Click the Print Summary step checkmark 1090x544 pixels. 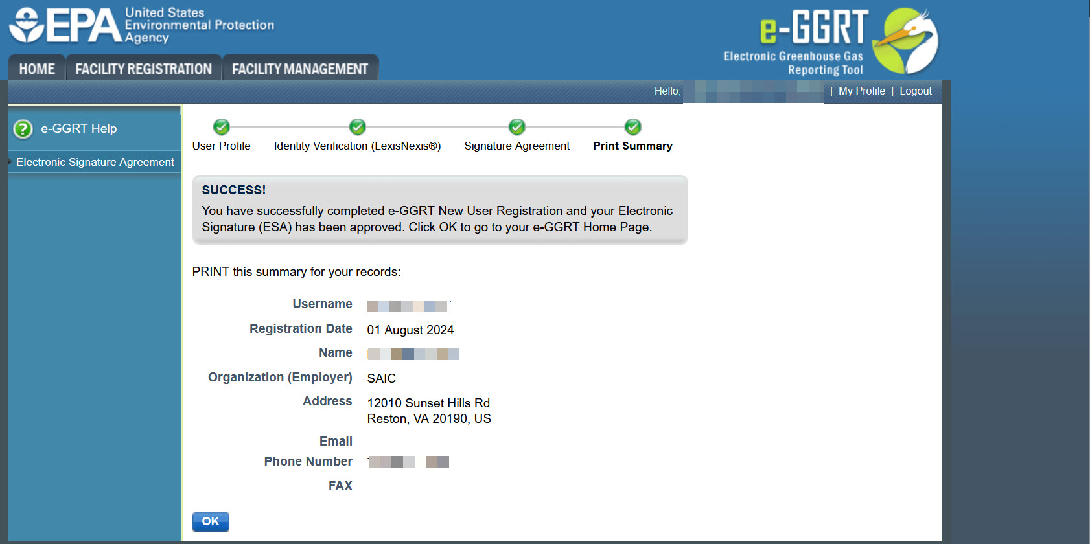[x=633, y=127]
